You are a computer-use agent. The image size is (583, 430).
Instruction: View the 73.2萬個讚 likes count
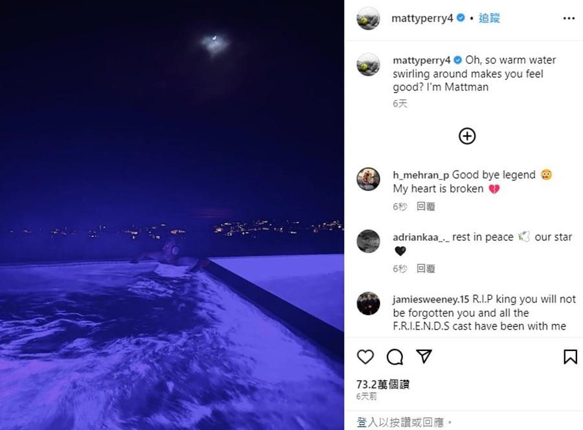point(383,384)
